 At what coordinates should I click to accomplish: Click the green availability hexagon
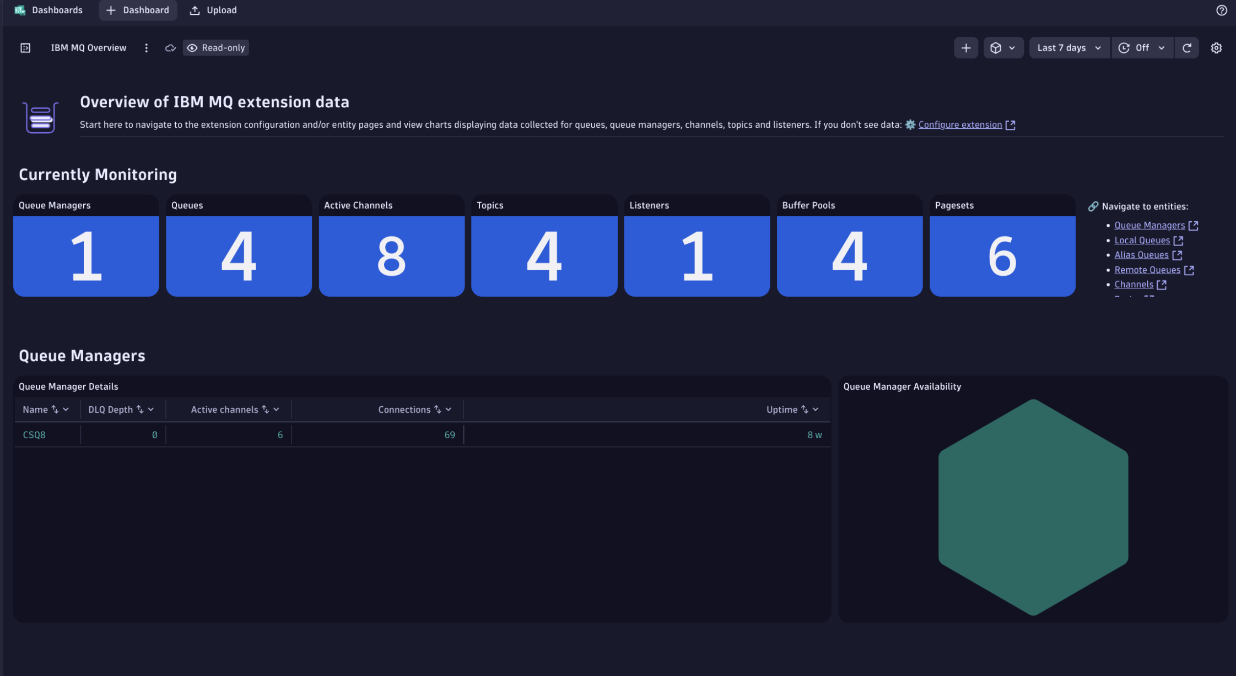[x=1033, y=506]
